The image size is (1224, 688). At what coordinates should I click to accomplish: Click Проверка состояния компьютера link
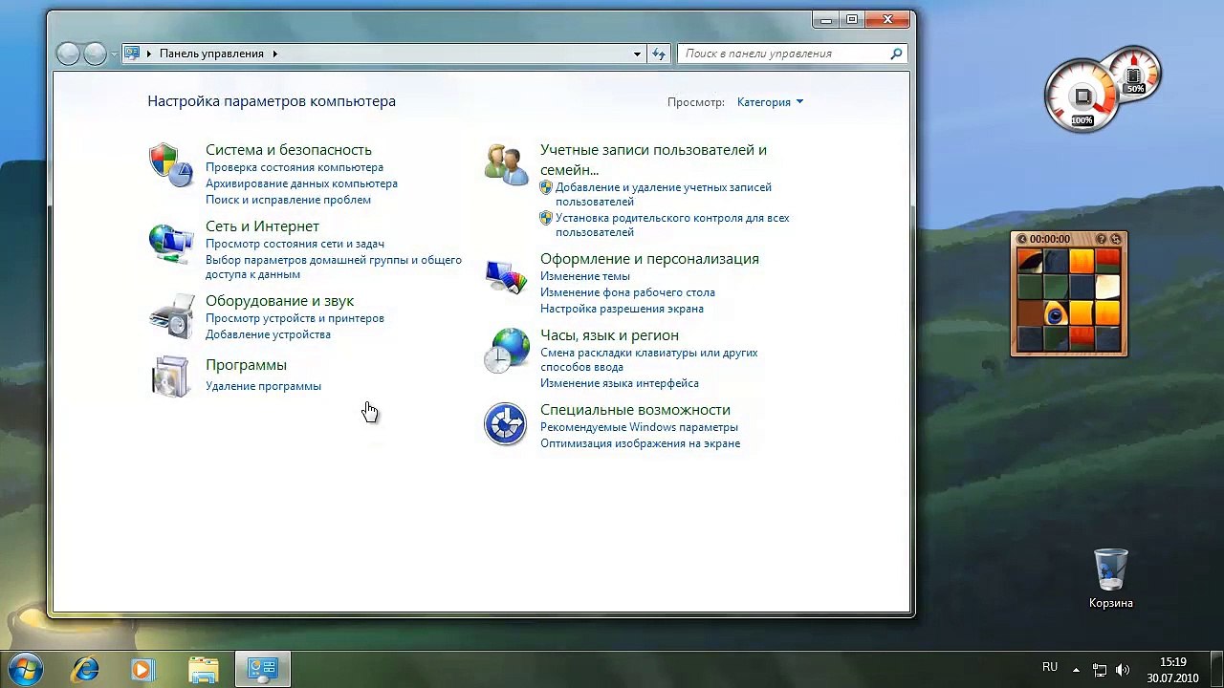point(295,167)
